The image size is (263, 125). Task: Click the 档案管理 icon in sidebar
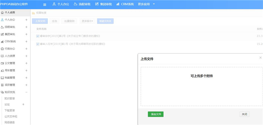tap(2, 78)
